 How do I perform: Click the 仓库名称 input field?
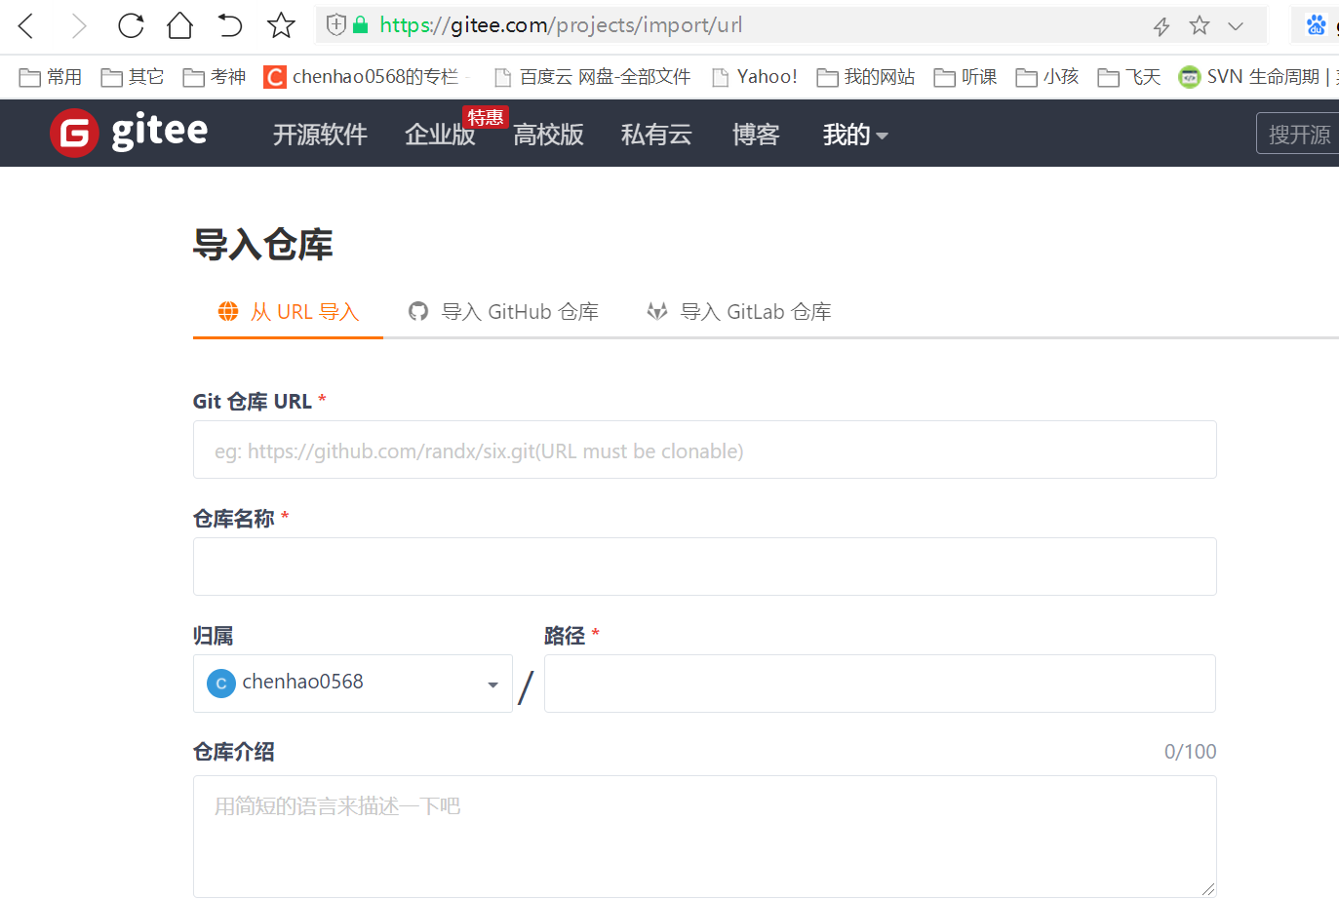(x=705, y=567)
